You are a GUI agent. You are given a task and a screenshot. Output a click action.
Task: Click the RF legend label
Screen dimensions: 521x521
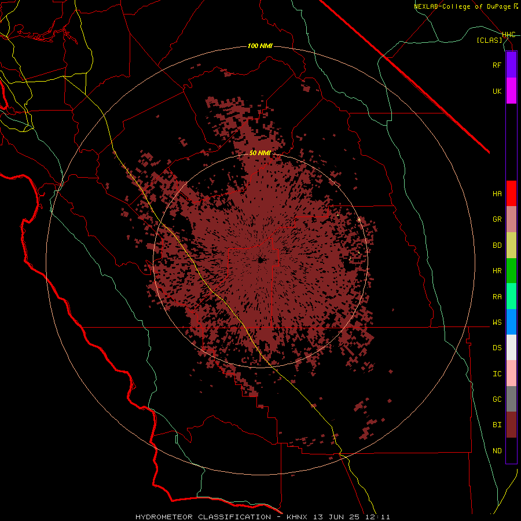(x=497, y=65)
